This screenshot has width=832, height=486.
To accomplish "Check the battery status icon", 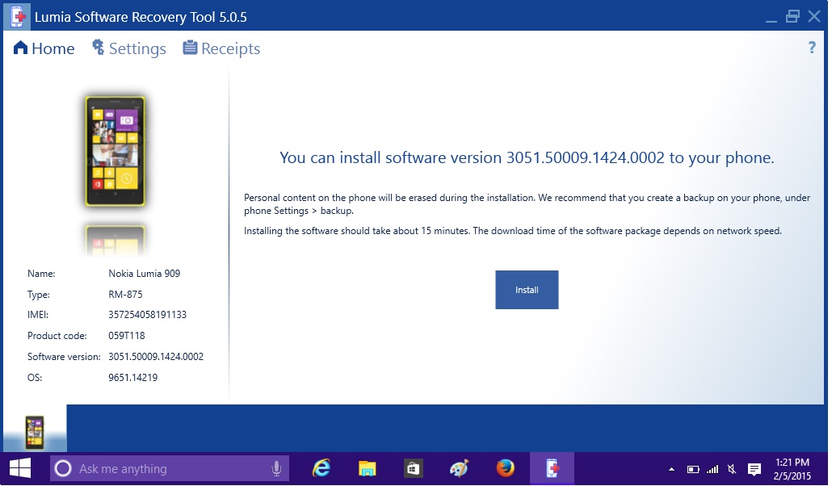I will tap(693, 469).
